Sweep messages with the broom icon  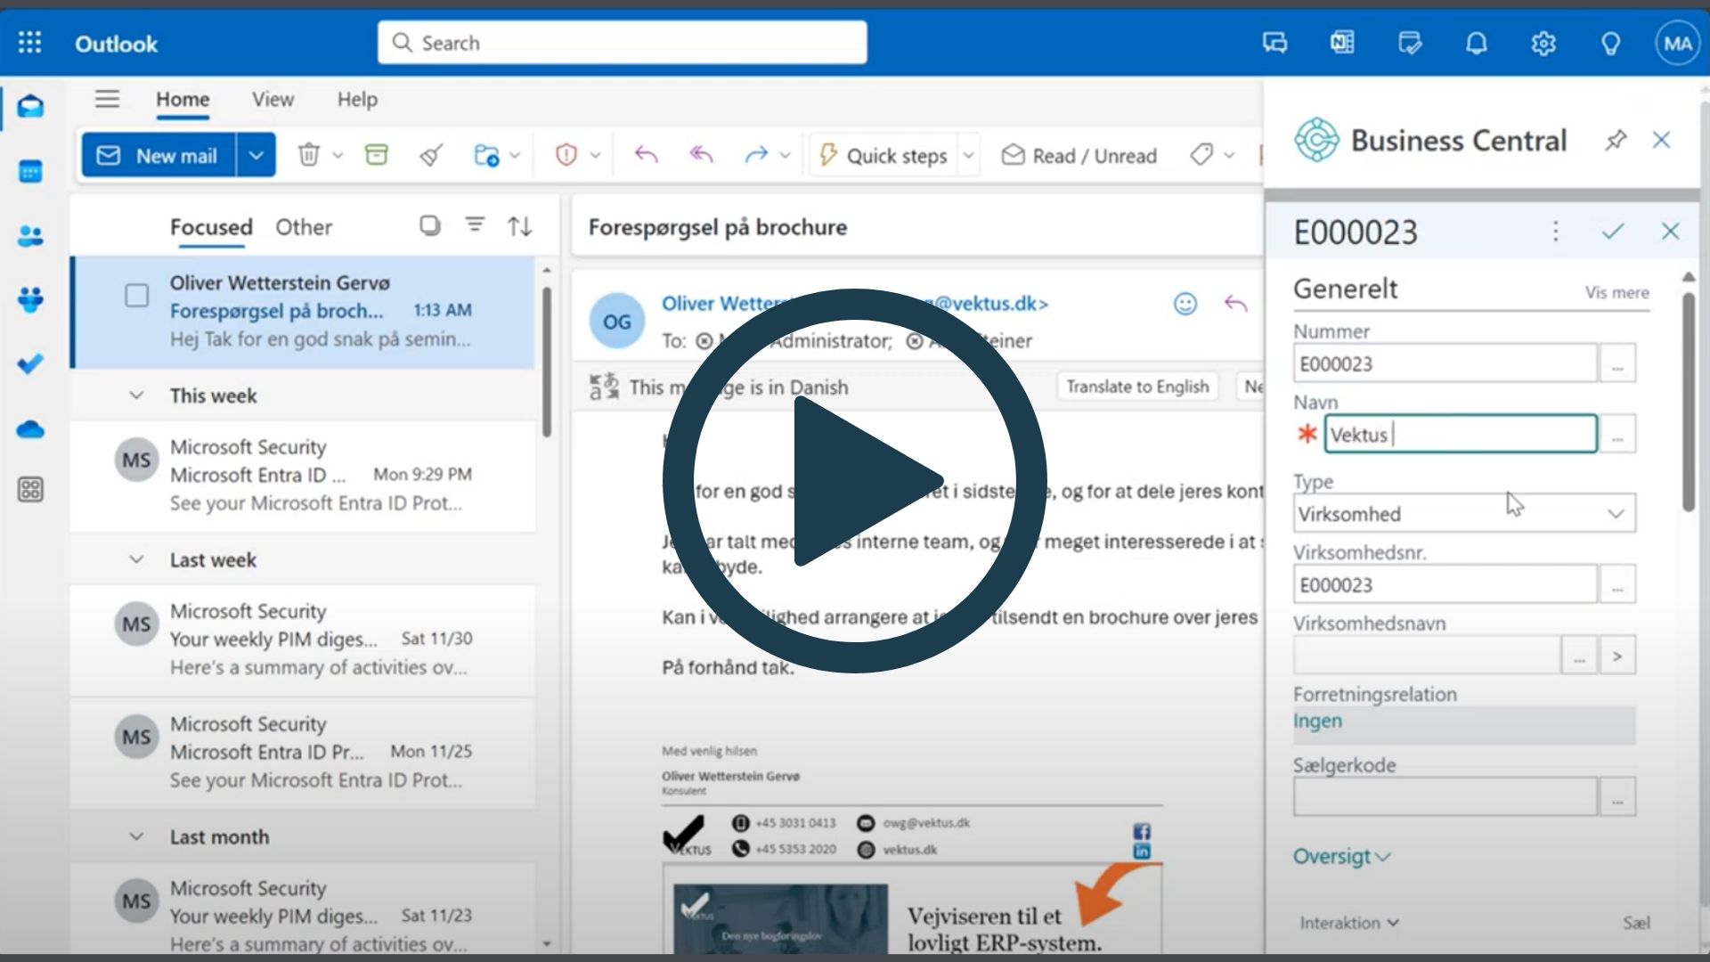pos(431,155)
